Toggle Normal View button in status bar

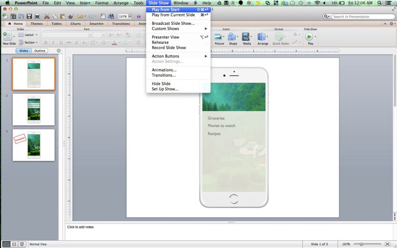coord(6,244)
